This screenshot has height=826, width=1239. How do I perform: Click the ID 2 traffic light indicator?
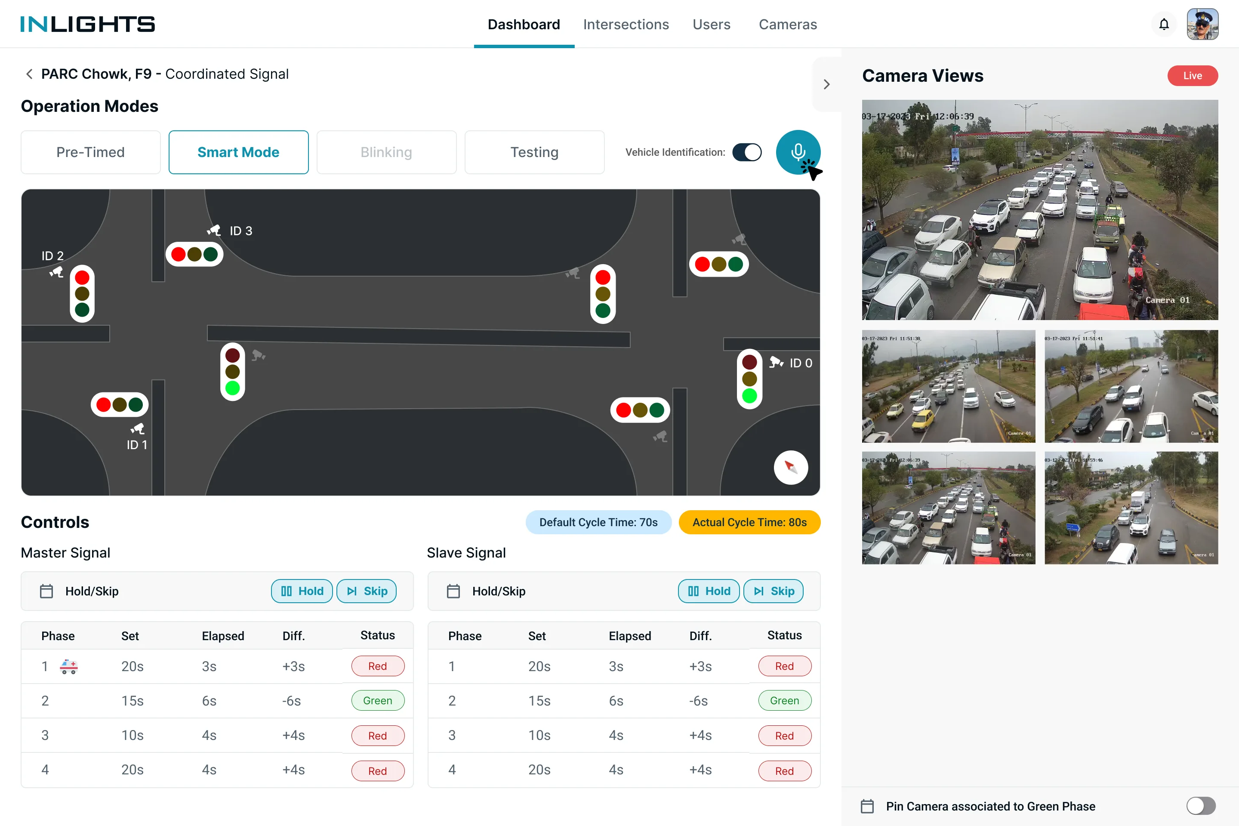click(82, 293)
